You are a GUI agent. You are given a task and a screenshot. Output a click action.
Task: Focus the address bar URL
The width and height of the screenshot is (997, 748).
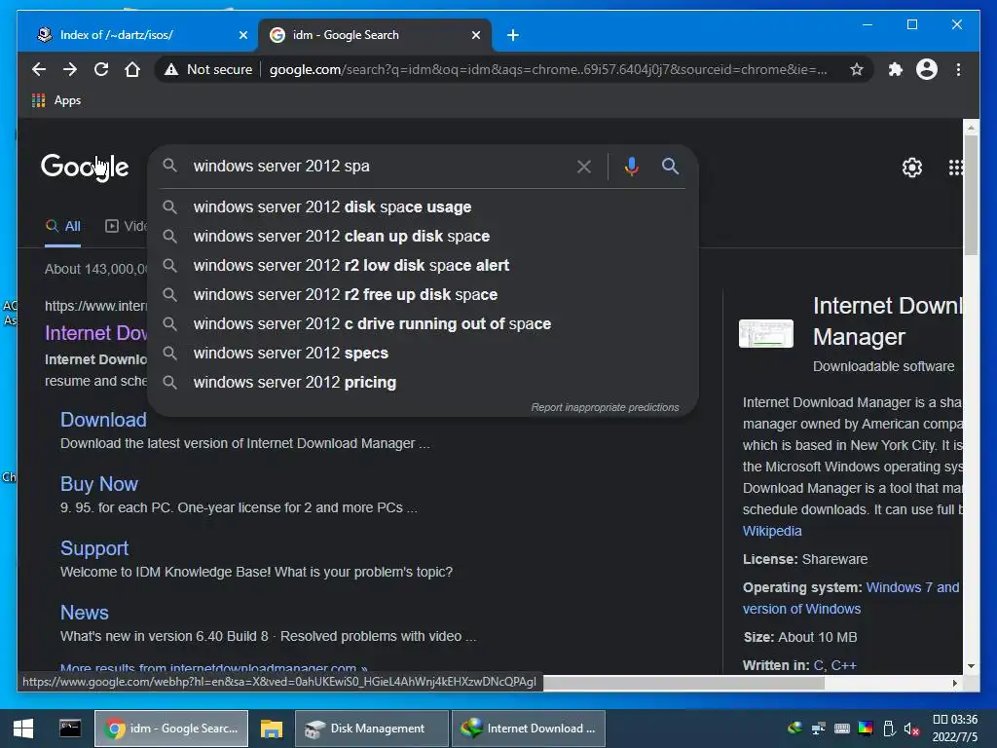coord(548,69)
